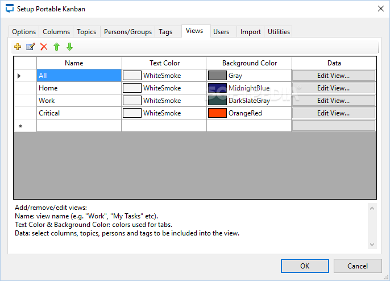
Task: Open the Import tab
Action: (251, 32)
